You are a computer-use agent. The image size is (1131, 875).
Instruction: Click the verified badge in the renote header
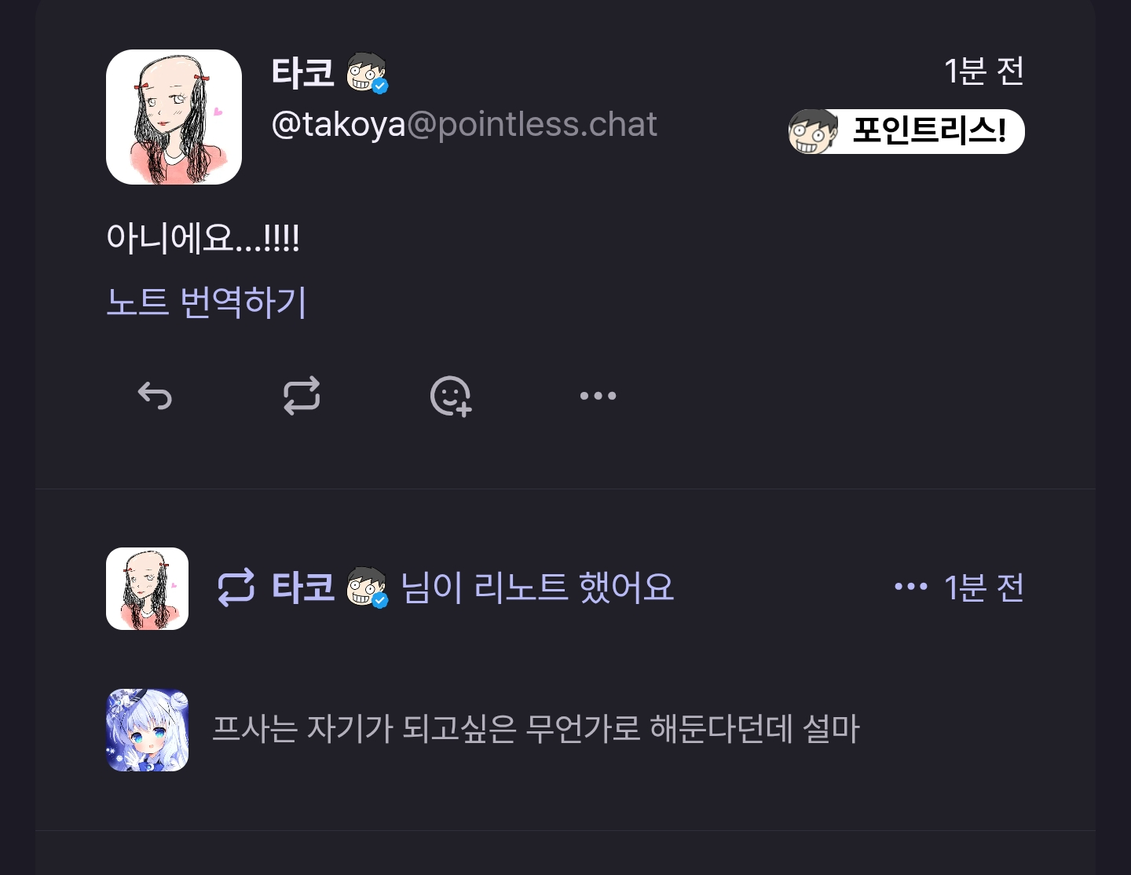(x=380, y=601)
